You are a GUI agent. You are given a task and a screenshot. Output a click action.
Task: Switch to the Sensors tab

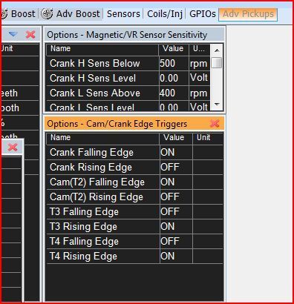[123, 14]
